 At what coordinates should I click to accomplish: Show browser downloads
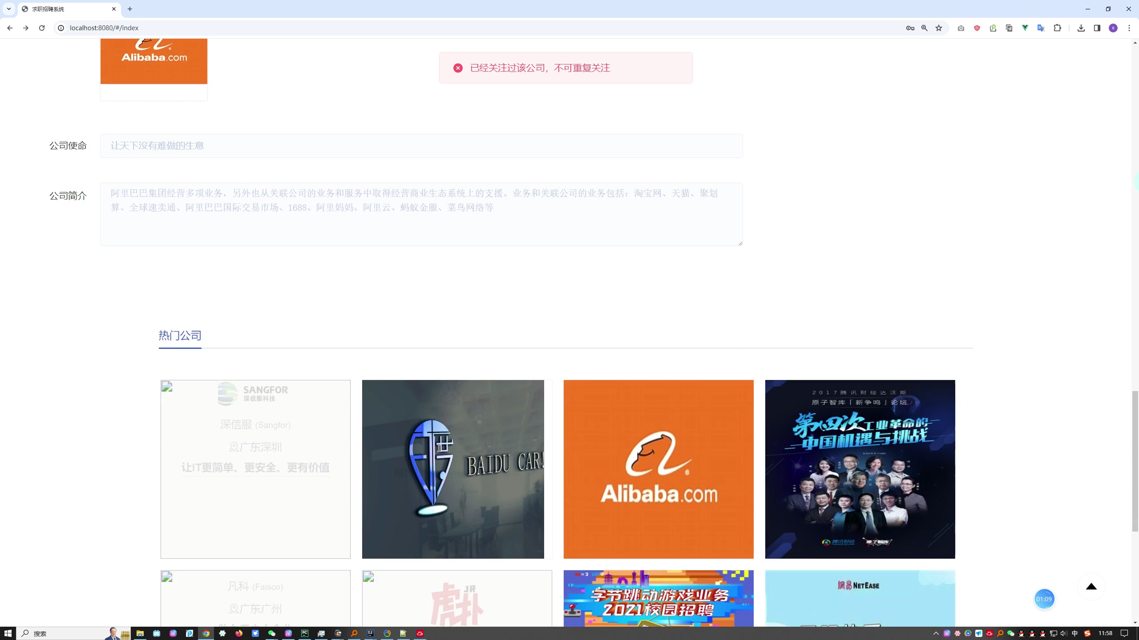1081,28
